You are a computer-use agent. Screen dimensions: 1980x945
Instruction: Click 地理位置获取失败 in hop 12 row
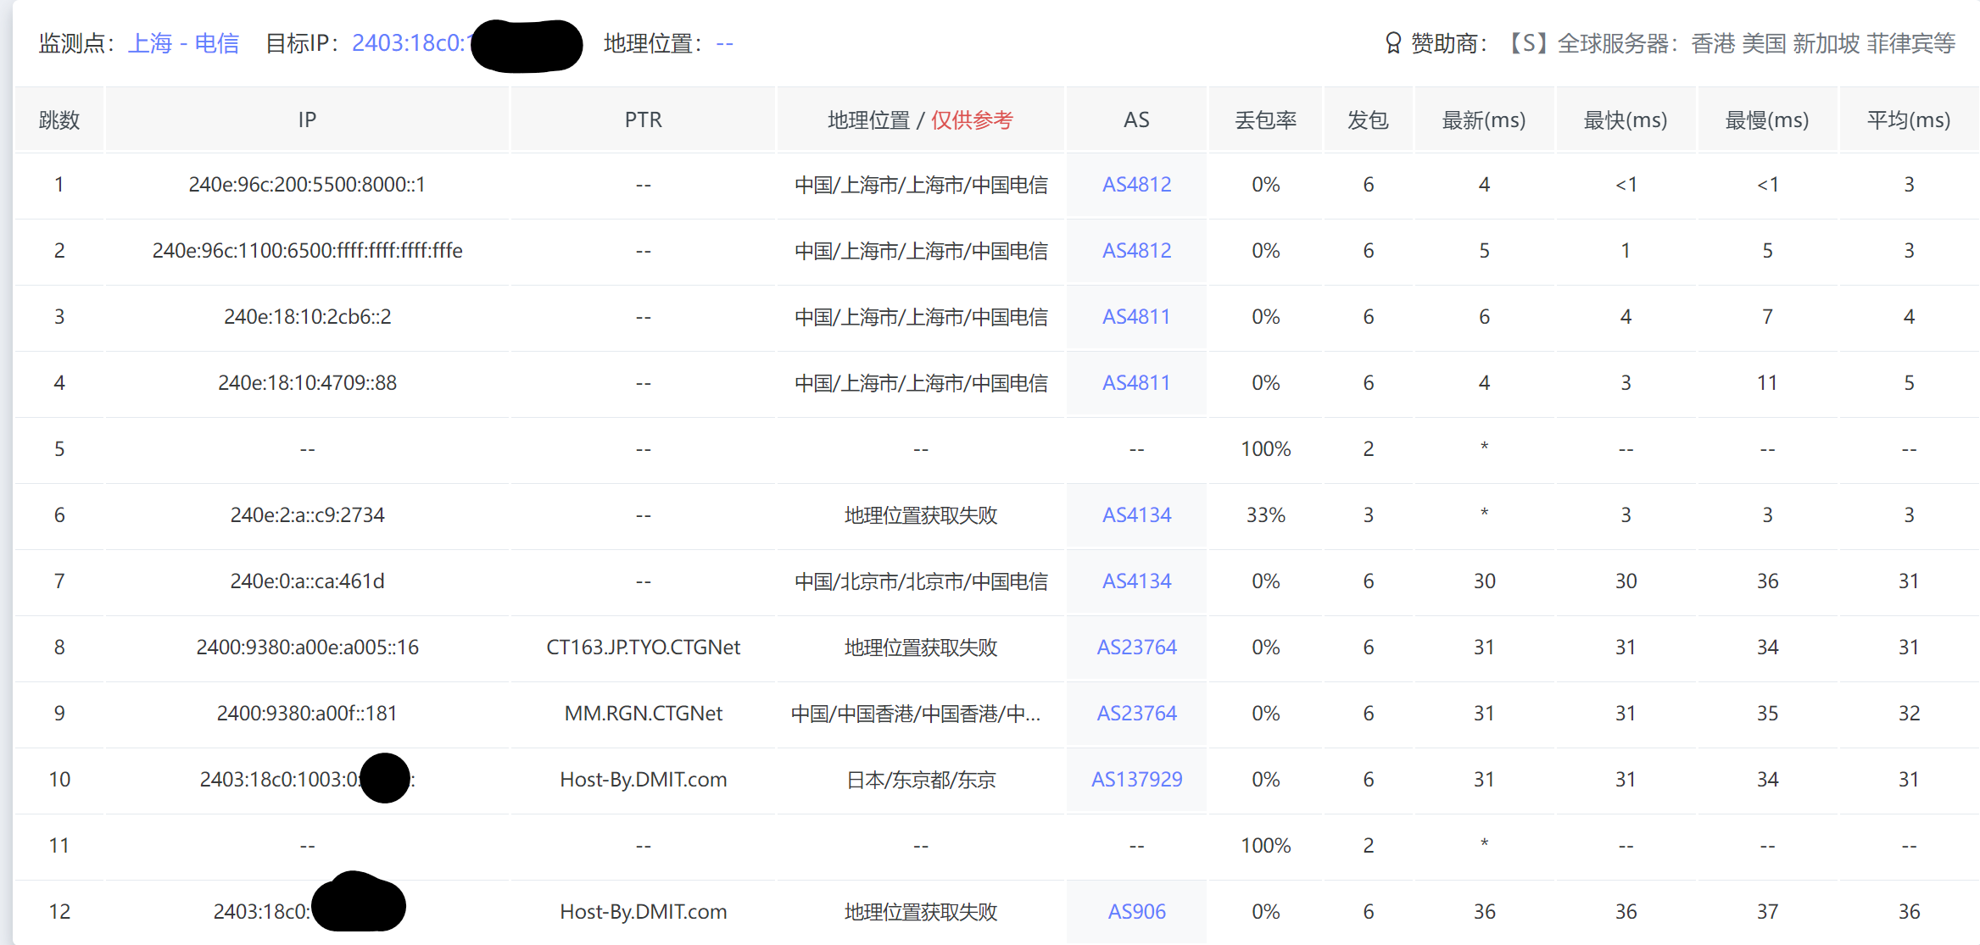pyautogui.click(x=921, y=912)
